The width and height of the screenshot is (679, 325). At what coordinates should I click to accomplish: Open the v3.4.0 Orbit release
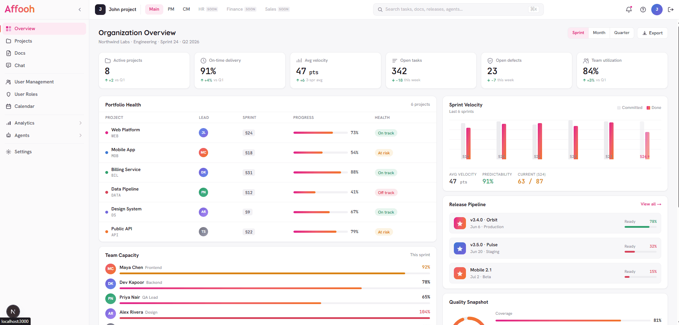pyautogui.click(x=555, y=223)
